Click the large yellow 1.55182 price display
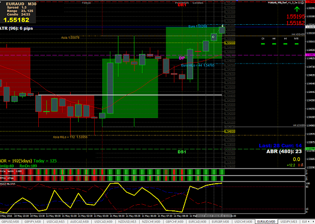Screen dimensions: 315x224 tap(16, 20)
